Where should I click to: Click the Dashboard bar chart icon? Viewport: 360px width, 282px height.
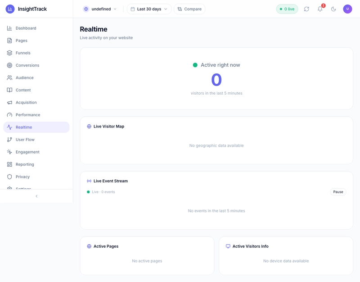pyautogui.click(x=9, y=28)
